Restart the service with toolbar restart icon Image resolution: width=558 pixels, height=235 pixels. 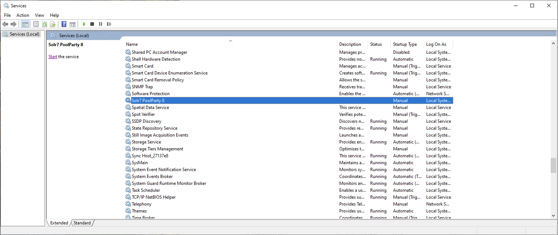click(109, 24)
